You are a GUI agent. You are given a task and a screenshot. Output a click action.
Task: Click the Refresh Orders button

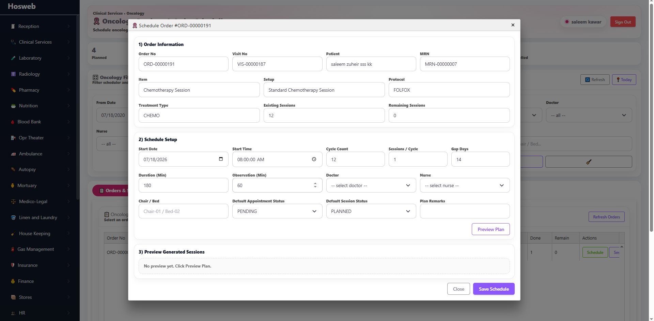(606, 217)
